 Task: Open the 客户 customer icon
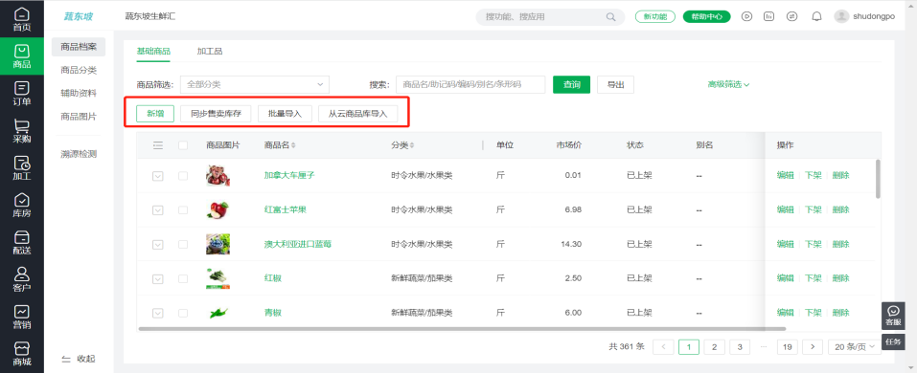pos(22,279)
